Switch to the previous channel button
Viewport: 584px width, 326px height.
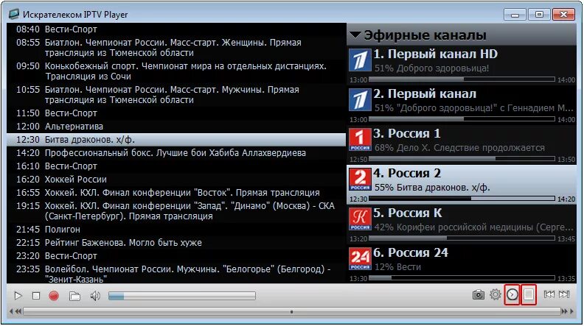pos(549,294)
